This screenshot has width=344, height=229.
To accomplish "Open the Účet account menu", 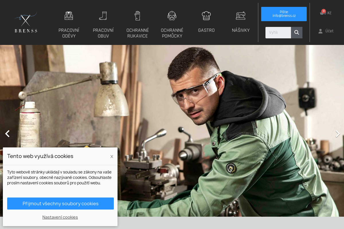I will point(326,31).
